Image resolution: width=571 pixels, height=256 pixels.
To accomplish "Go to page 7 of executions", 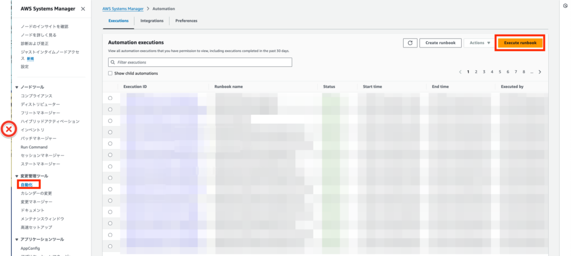I will [x=516, y=72].
